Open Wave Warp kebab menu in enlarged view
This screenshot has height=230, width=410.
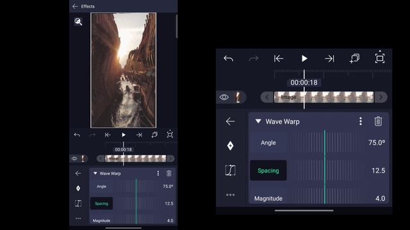tap(361, 121)
